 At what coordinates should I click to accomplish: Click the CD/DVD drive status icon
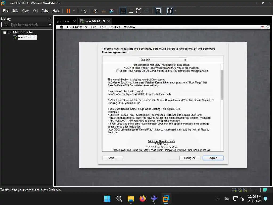point(240,190)
